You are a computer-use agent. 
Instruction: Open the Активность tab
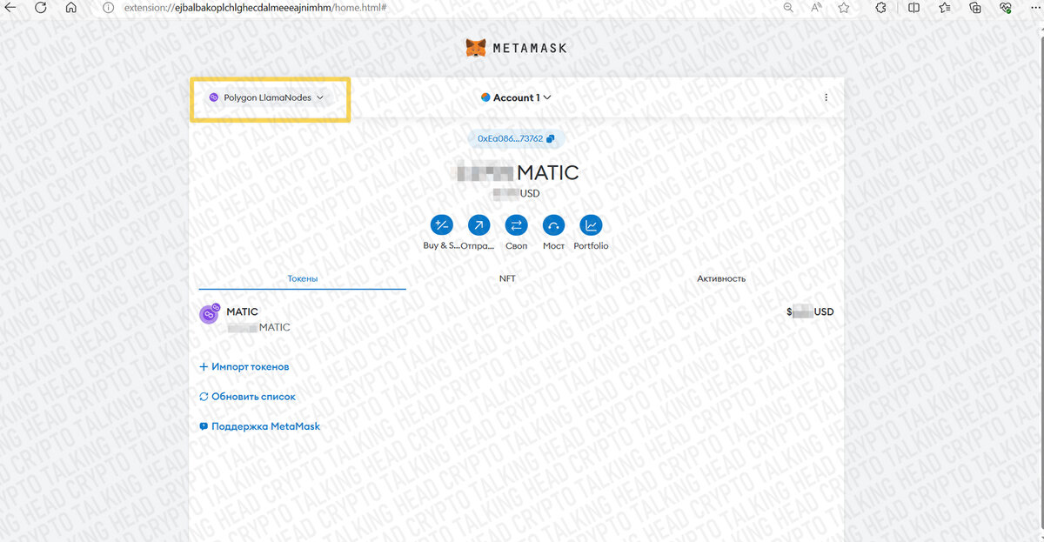pyautogui.click(x=722, y=278)
